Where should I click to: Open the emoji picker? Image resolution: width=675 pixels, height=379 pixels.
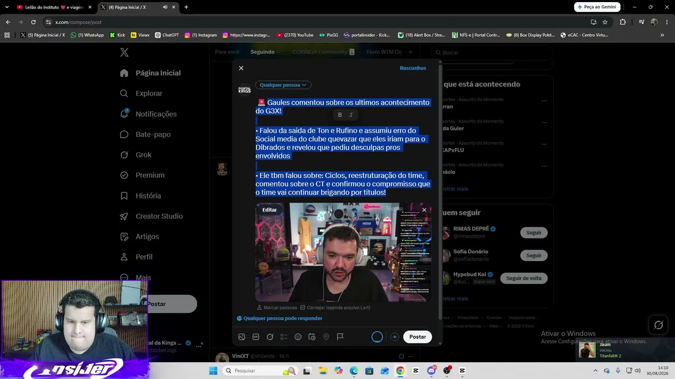[x=298, y=337]
